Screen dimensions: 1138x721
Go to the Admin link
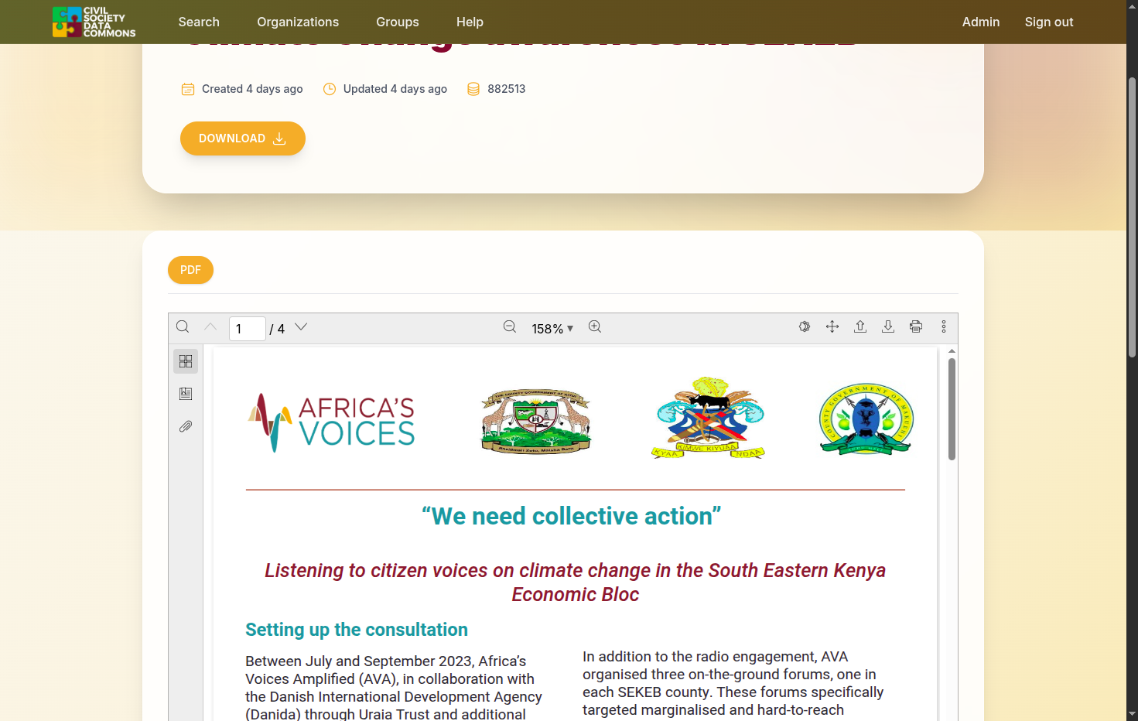(981, 22)
